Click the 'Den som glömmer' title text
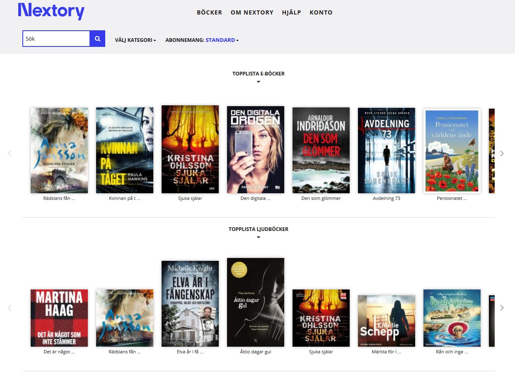This screenshot has width=515, height=372. tap(321, 198)
